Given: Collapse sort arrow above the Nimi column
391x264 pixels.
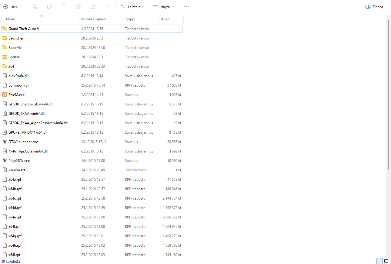Looking at the screenshot, I should pos(42,16).
